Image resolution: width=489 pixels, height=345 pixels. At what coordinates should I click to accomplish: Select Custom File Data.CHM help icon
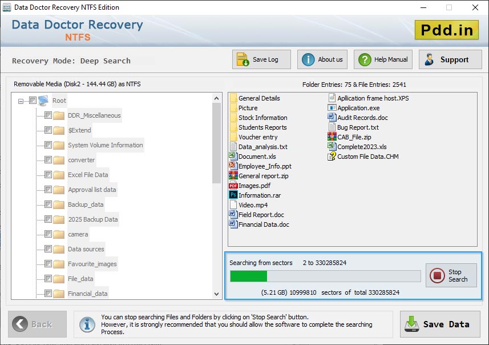pyautogui.click(x=332, y=156)
